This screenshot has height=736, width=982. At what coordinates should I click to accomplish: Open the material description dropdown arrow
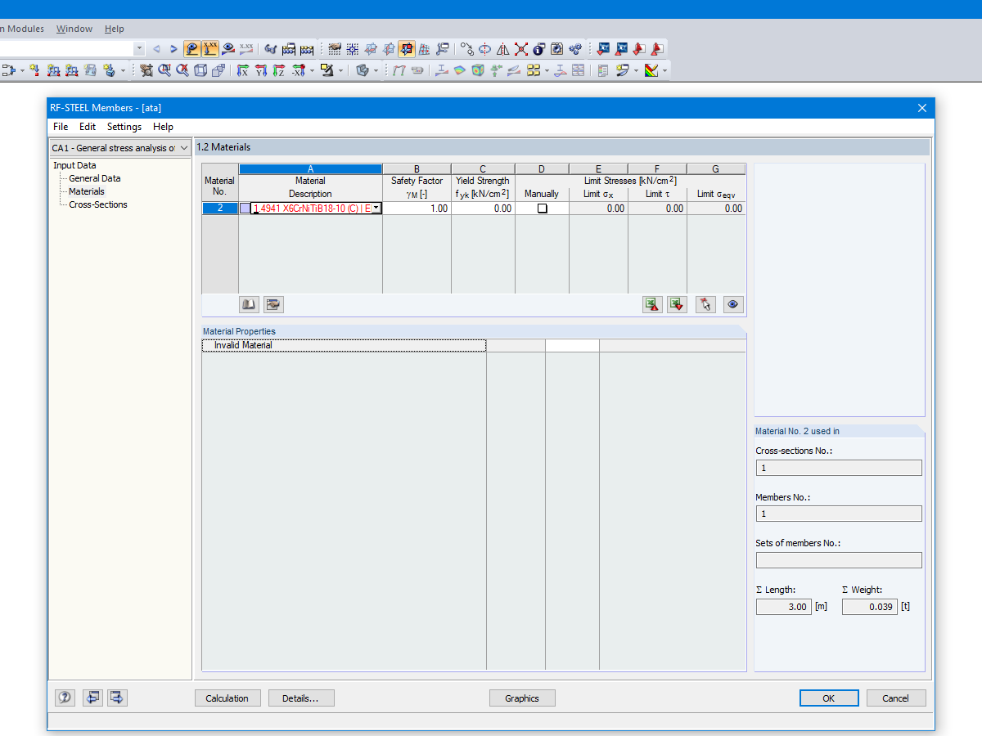[376, 209]
